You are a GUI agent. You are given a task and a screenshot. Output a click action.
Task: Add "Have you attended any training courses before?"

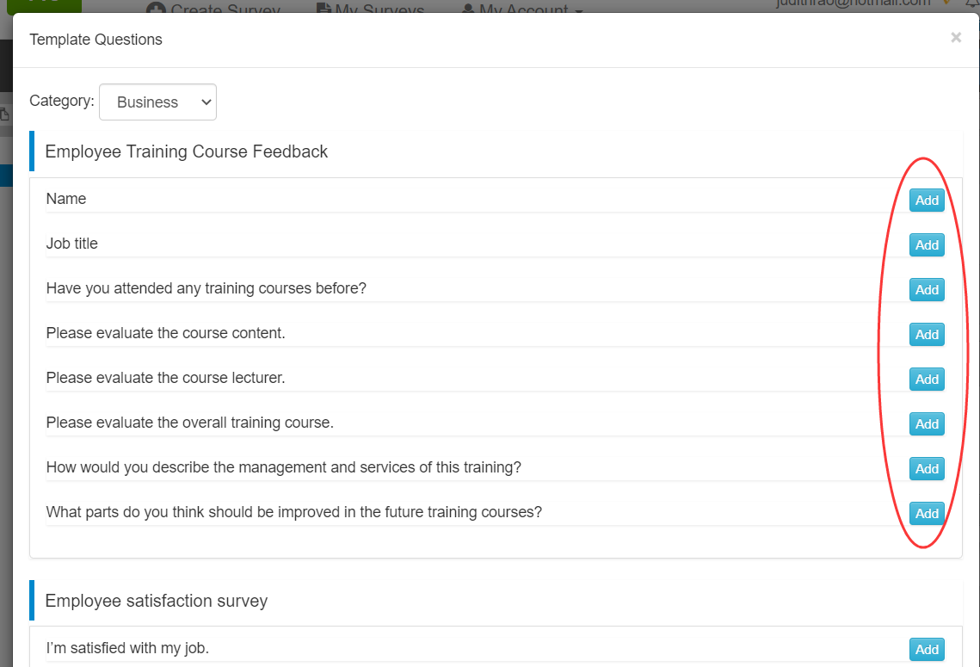click(x=927, y=290)
